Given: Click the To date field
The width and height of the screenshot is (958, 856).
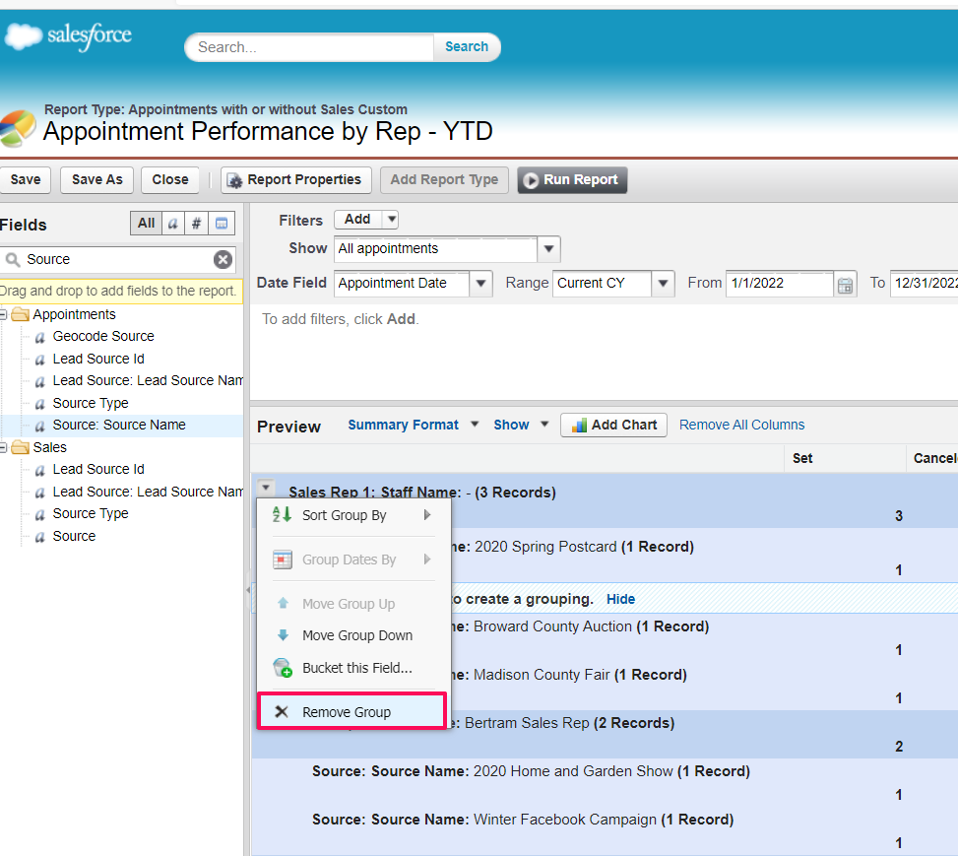Looking at the screenshot, I should 925,284.
